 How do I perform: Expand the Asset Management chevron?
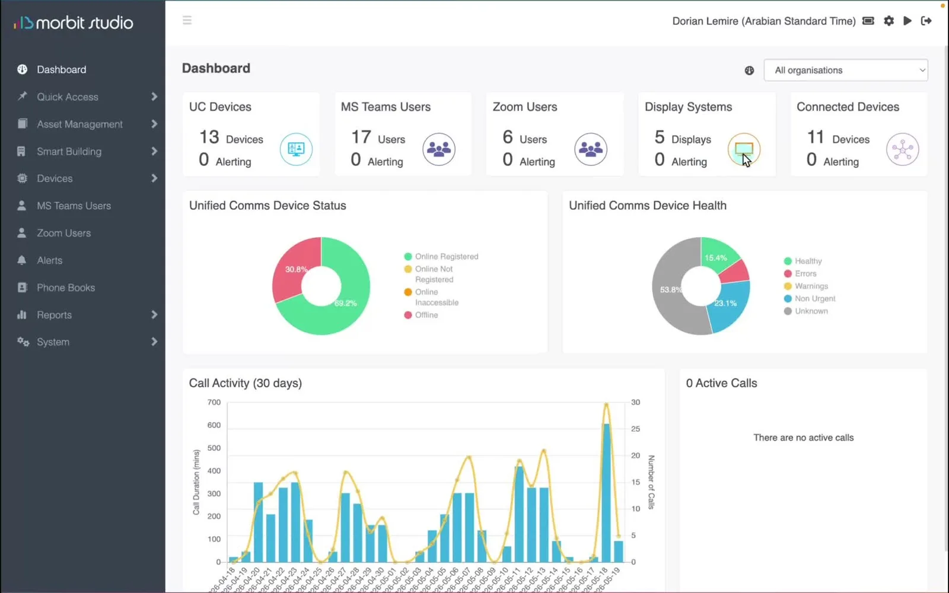(154, 124)
